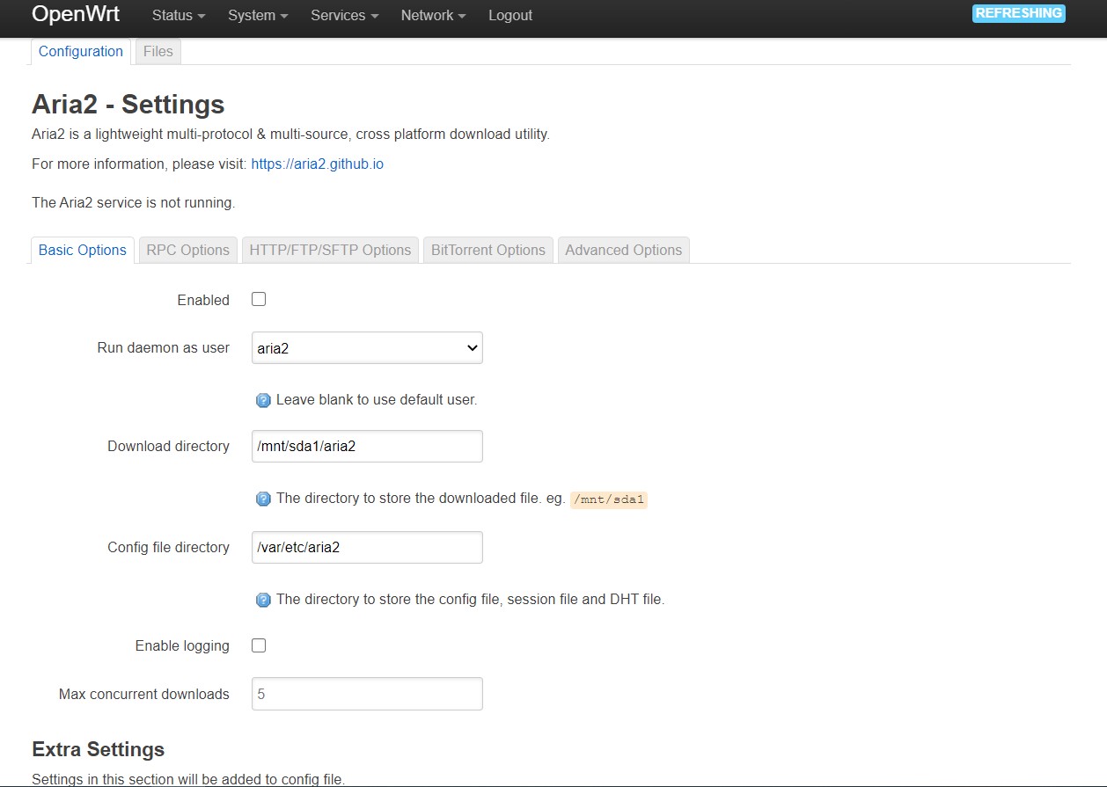This screenshot has width=1107, height=787.
Task: Show the Advanced Options tab
Action: pos(623,250)
